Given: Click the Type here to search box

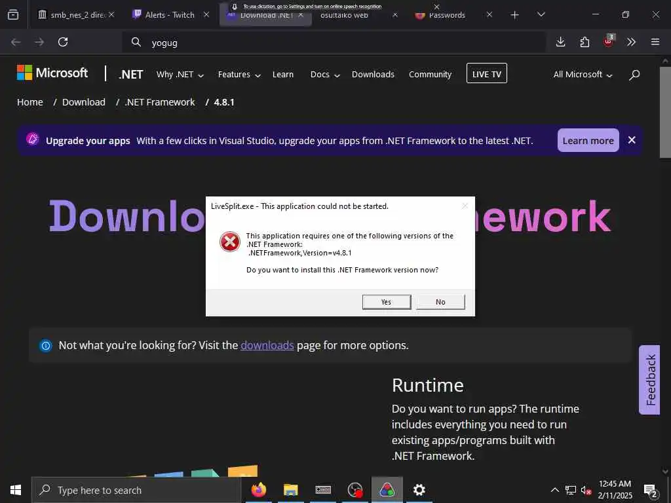Looking at the screenshot, I should click(x=136, y=490).
